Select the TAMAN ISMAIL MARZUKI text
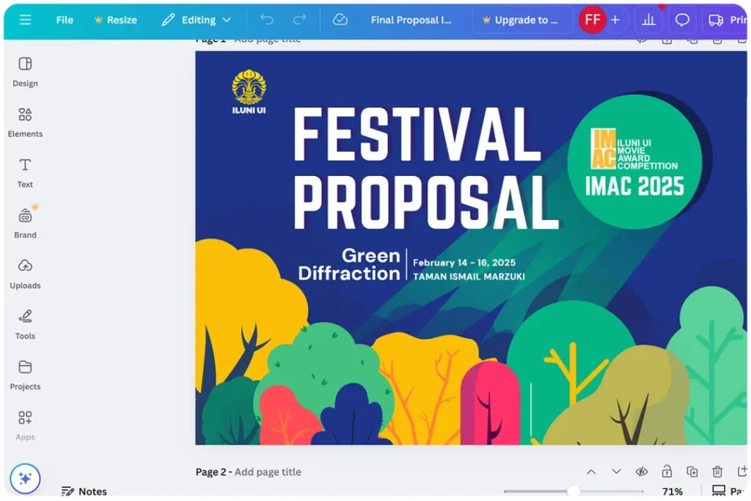Image resolution: width=751 pixels, height=501 pixels. click(469, 277)
